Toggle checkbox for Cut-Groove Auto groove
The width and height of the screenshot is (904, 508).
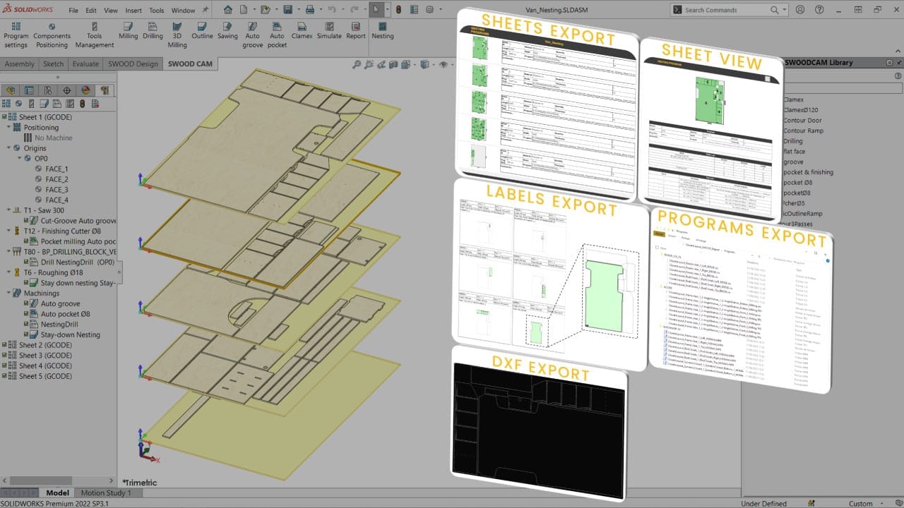[x=26, y=221]
